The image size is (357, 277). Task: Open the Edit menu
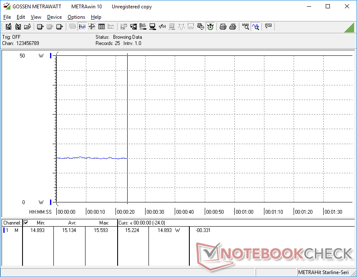click(21, 17)
